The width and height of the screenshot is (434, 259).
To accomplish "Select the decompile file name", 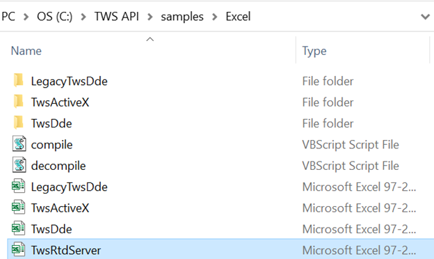I will 58,166.
